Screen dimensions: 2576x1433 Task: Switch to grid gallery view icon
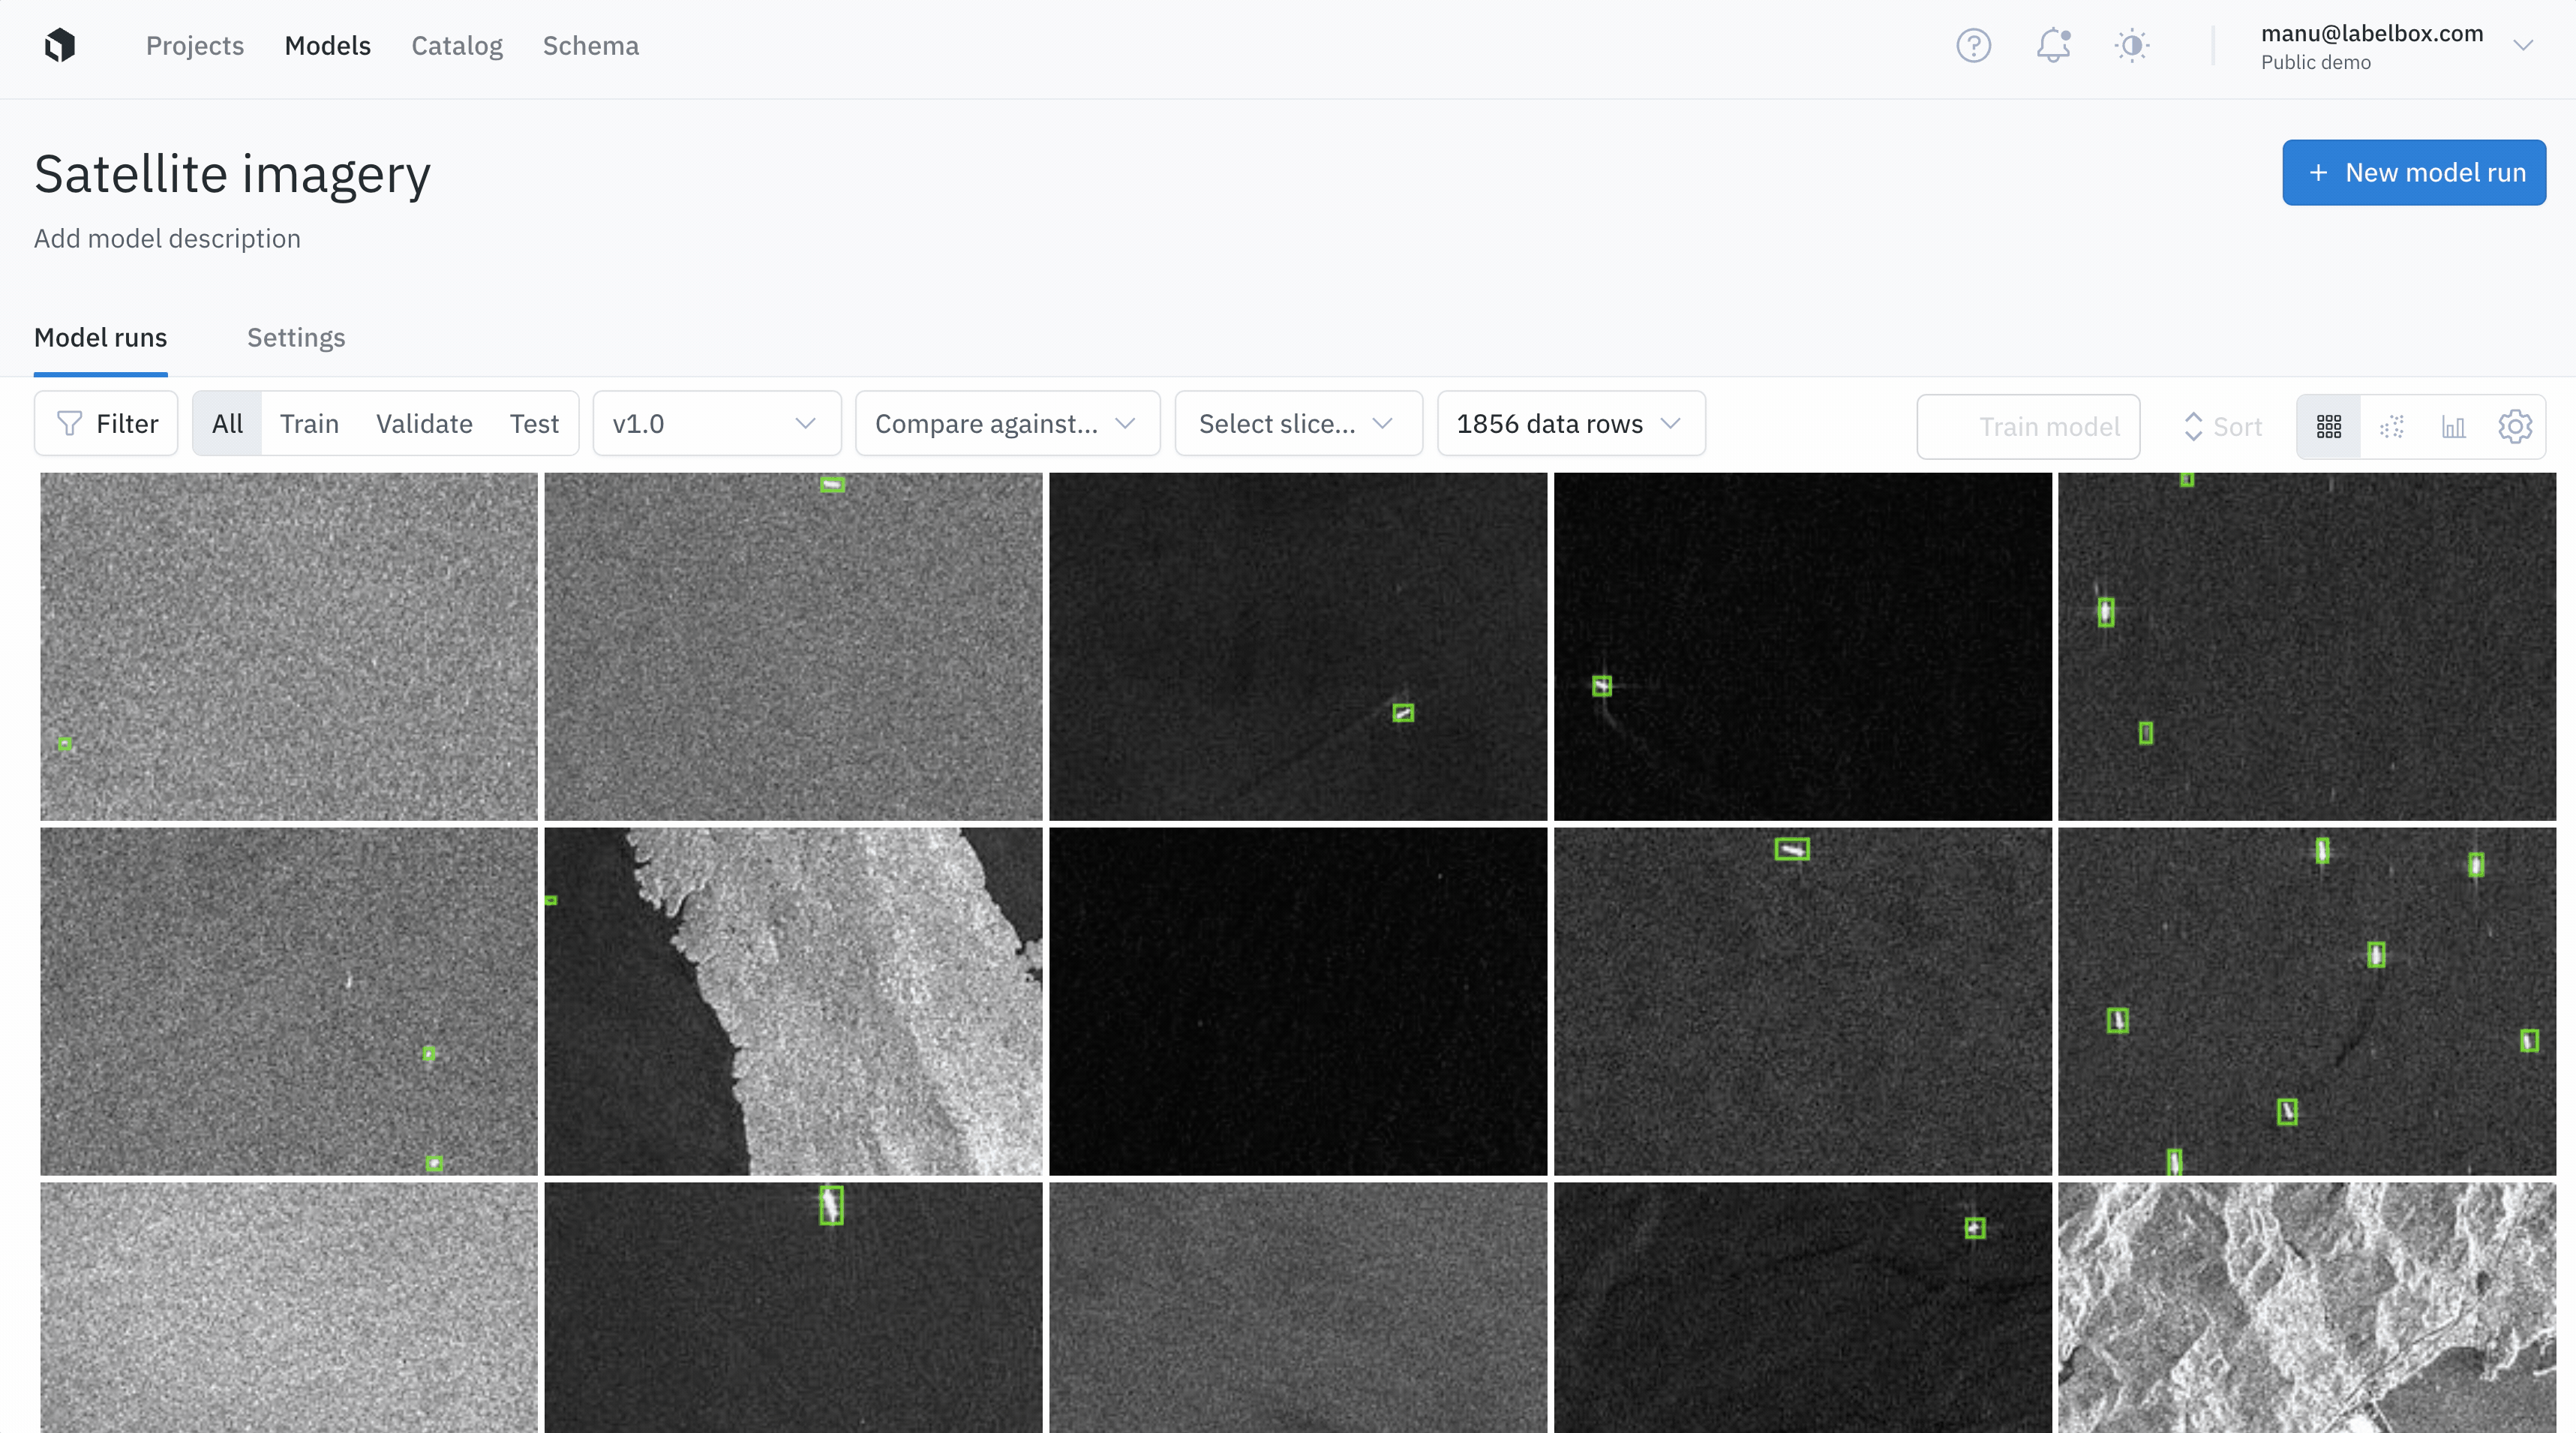[2328, 427]
